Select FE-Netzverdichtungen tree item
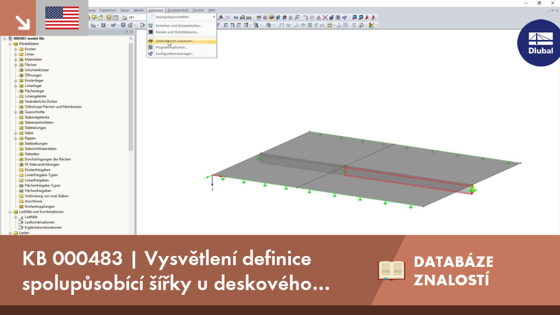This screenshot has width=560, height=315. point(42,165)
